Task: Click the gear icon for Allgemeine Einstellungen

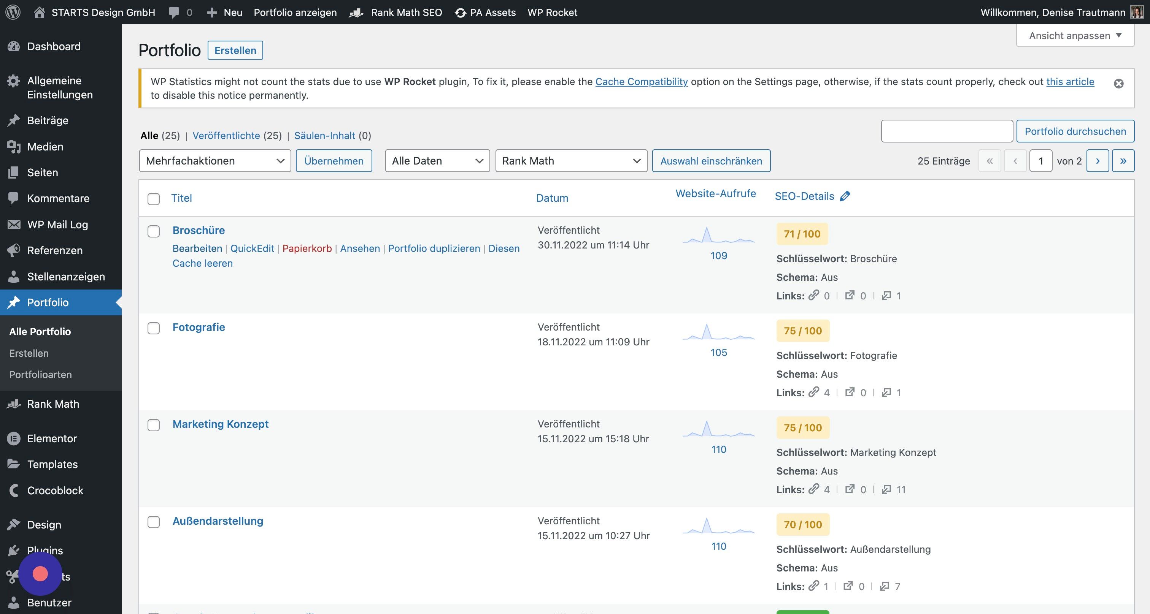Action: pyautogui.click(x=14, y=81)
